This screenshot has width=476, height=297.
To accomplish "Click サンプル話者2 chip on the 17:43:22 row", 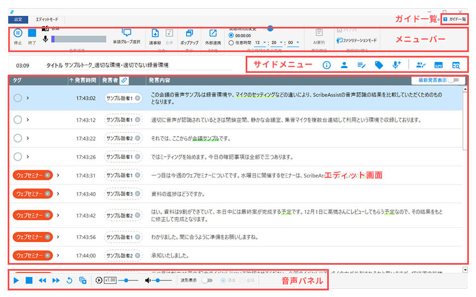I will tap(123, 138).
